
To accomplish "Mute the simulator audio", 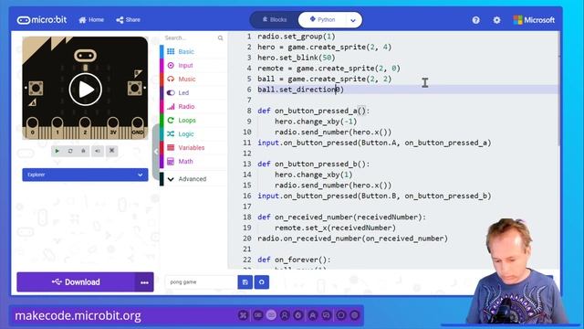I will point(98,151).
